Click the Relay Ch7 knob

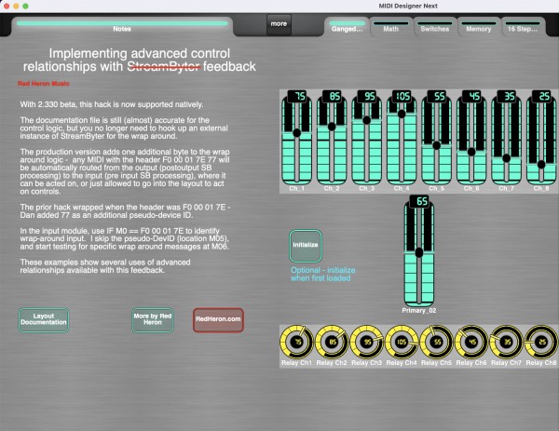pos(506,342)
